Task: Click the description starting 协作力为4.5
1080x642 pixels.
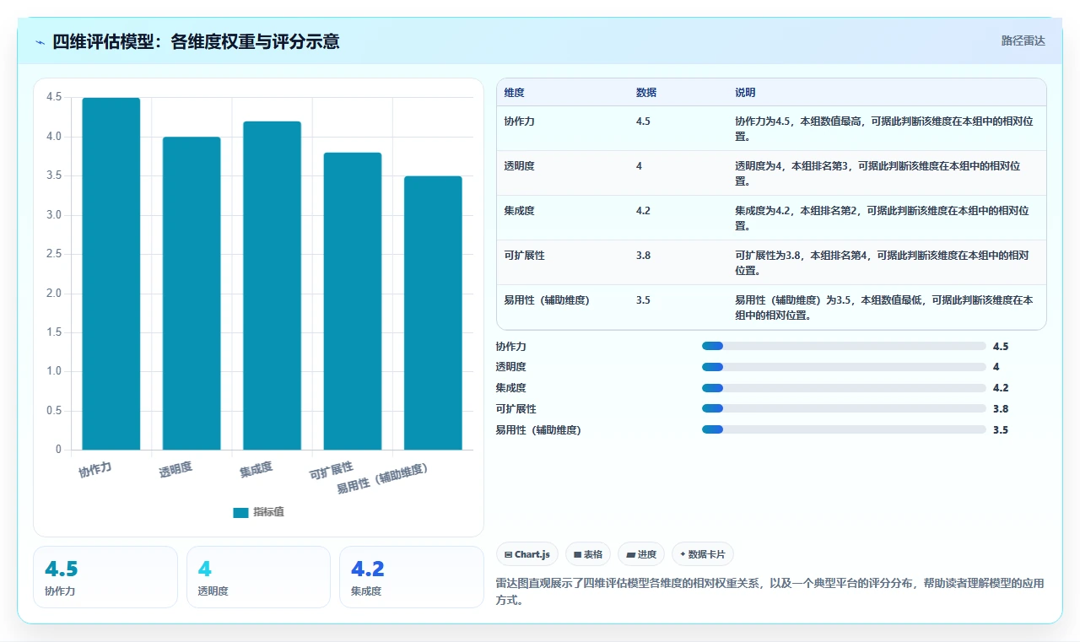Action: coord(883,128)
